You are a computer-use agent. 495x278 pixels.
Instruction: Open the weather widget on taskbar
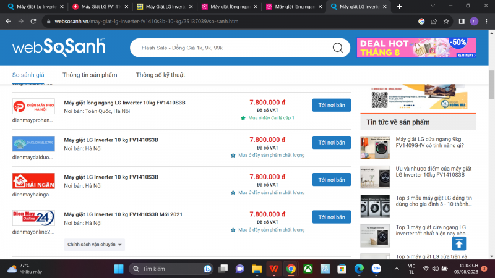tap(25, 269)
